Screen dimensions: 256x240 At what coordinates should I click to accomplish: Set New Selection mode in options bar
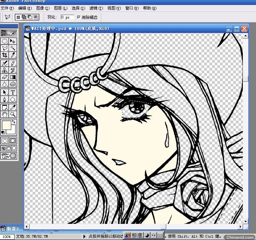[18, 17]
